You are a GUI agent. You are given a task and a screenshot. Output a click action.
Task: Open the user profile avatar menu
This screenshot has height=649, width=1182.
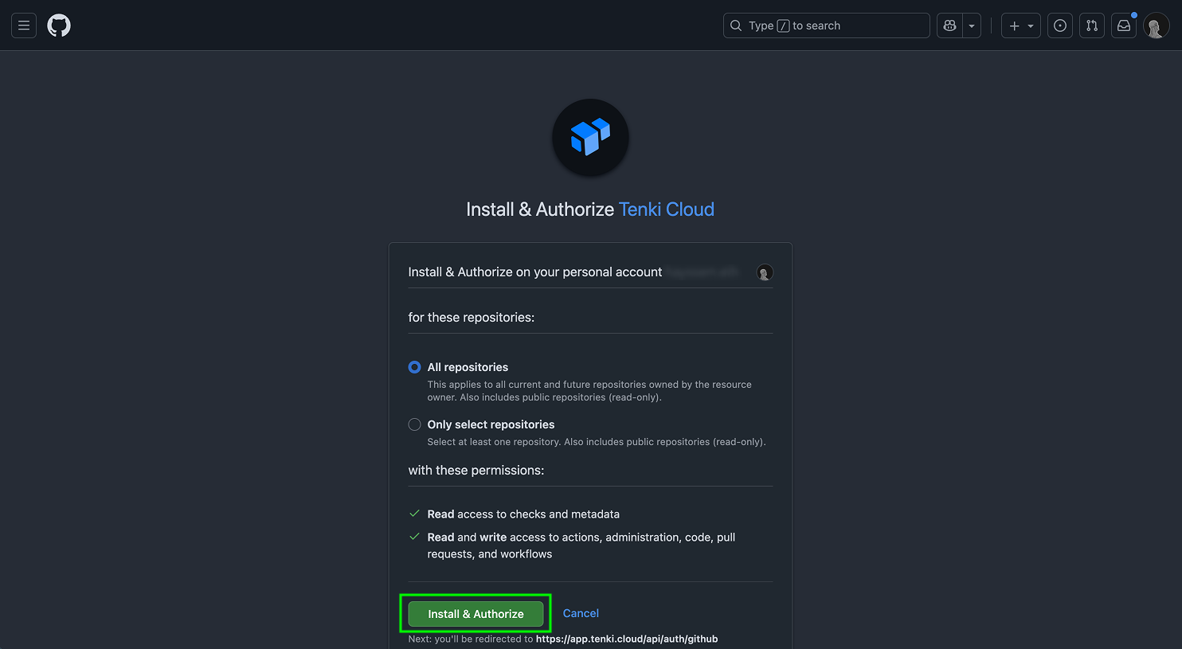point(1155,25)
